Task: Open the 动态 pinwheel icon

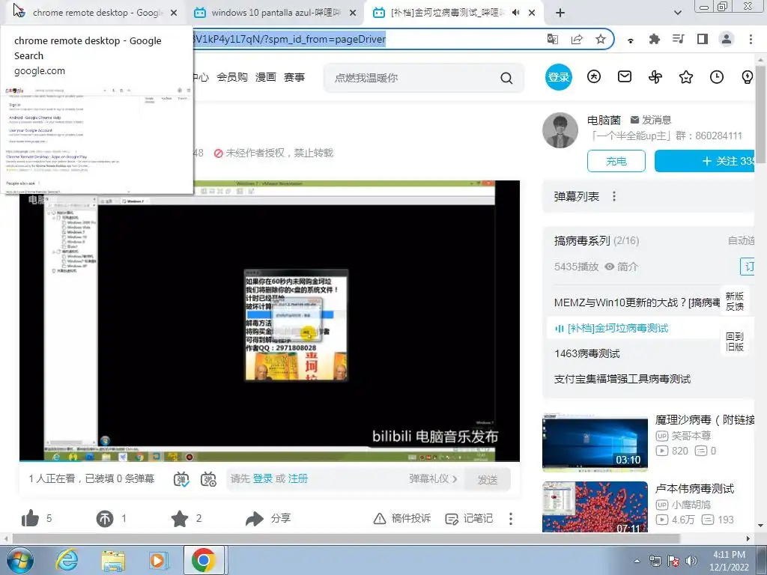Action: 655,77
